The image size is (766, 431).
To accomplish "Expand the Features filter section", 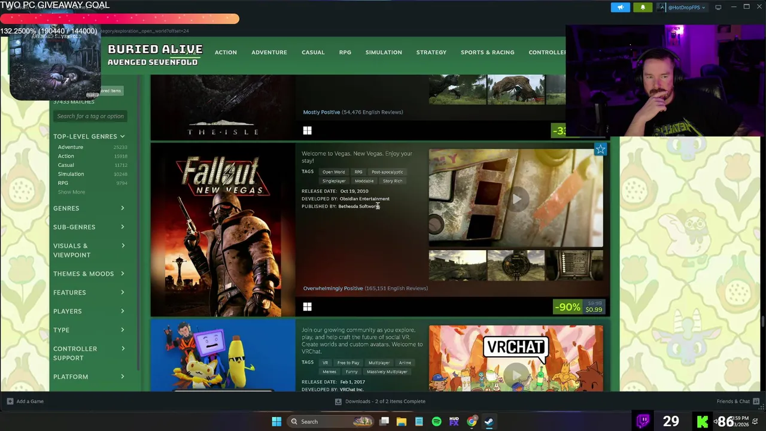I will coord(89,293).
